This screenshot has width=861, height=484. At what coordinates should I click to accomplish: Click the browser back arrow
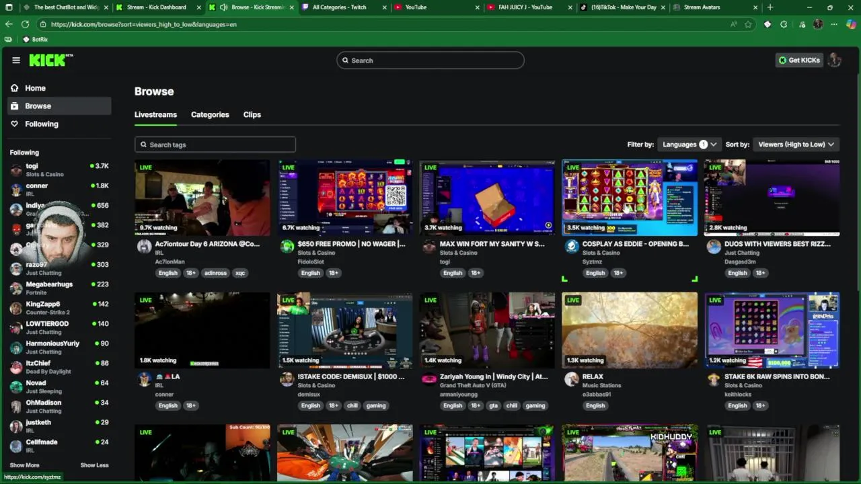tap(9, 24)
